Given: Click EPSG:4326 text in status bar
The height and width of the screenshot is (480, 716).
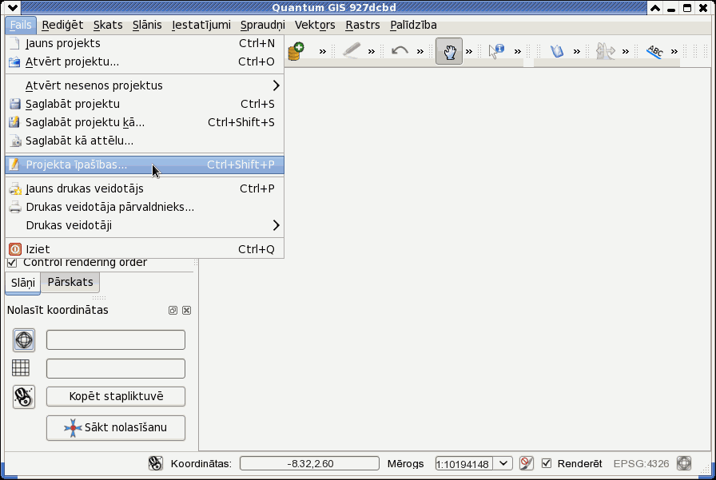Looking at the screenshot, I should (x=641, y=463).
